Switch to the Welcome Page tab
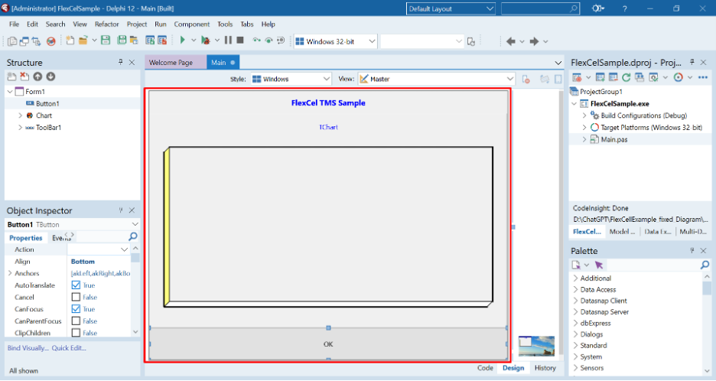This screenshot has height=381, width=716. (176, 62)
